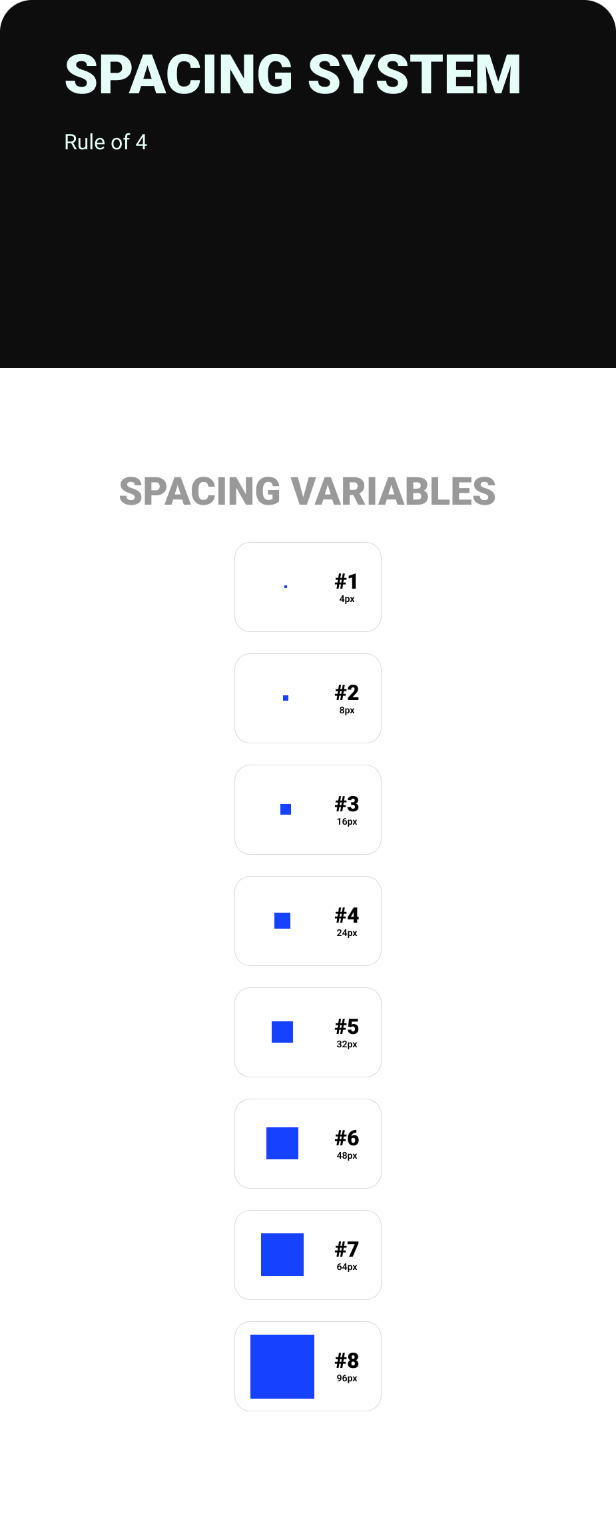Select the #8 label text
The width and height of the screenshot is (616, 1518).
pyautogui.click(x=347, y=1361)
